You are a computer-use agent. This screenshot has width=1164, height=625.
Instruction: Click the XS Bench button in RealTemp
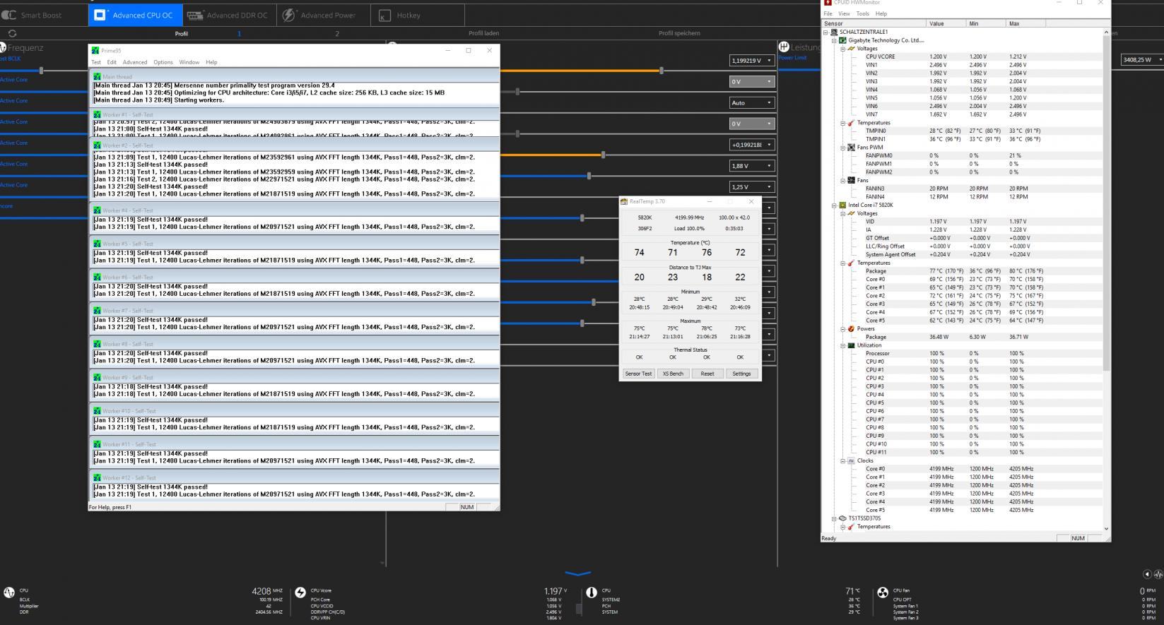673,374
